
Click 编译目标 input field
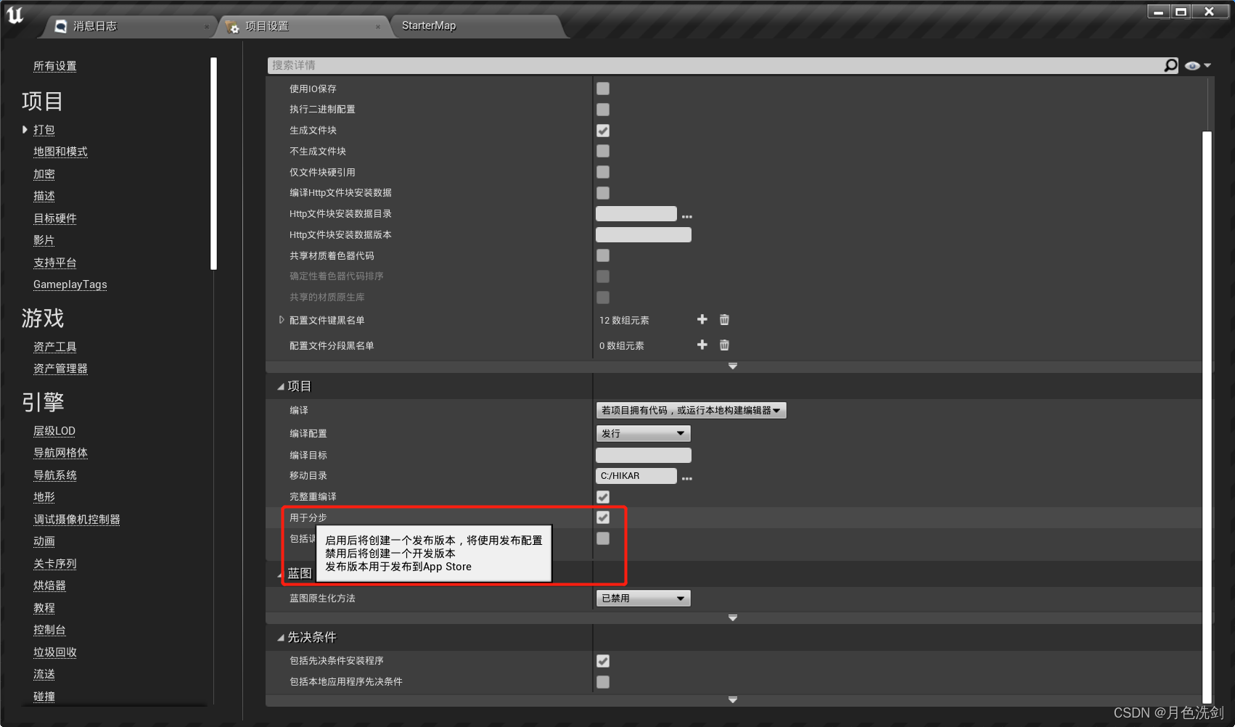643,455
